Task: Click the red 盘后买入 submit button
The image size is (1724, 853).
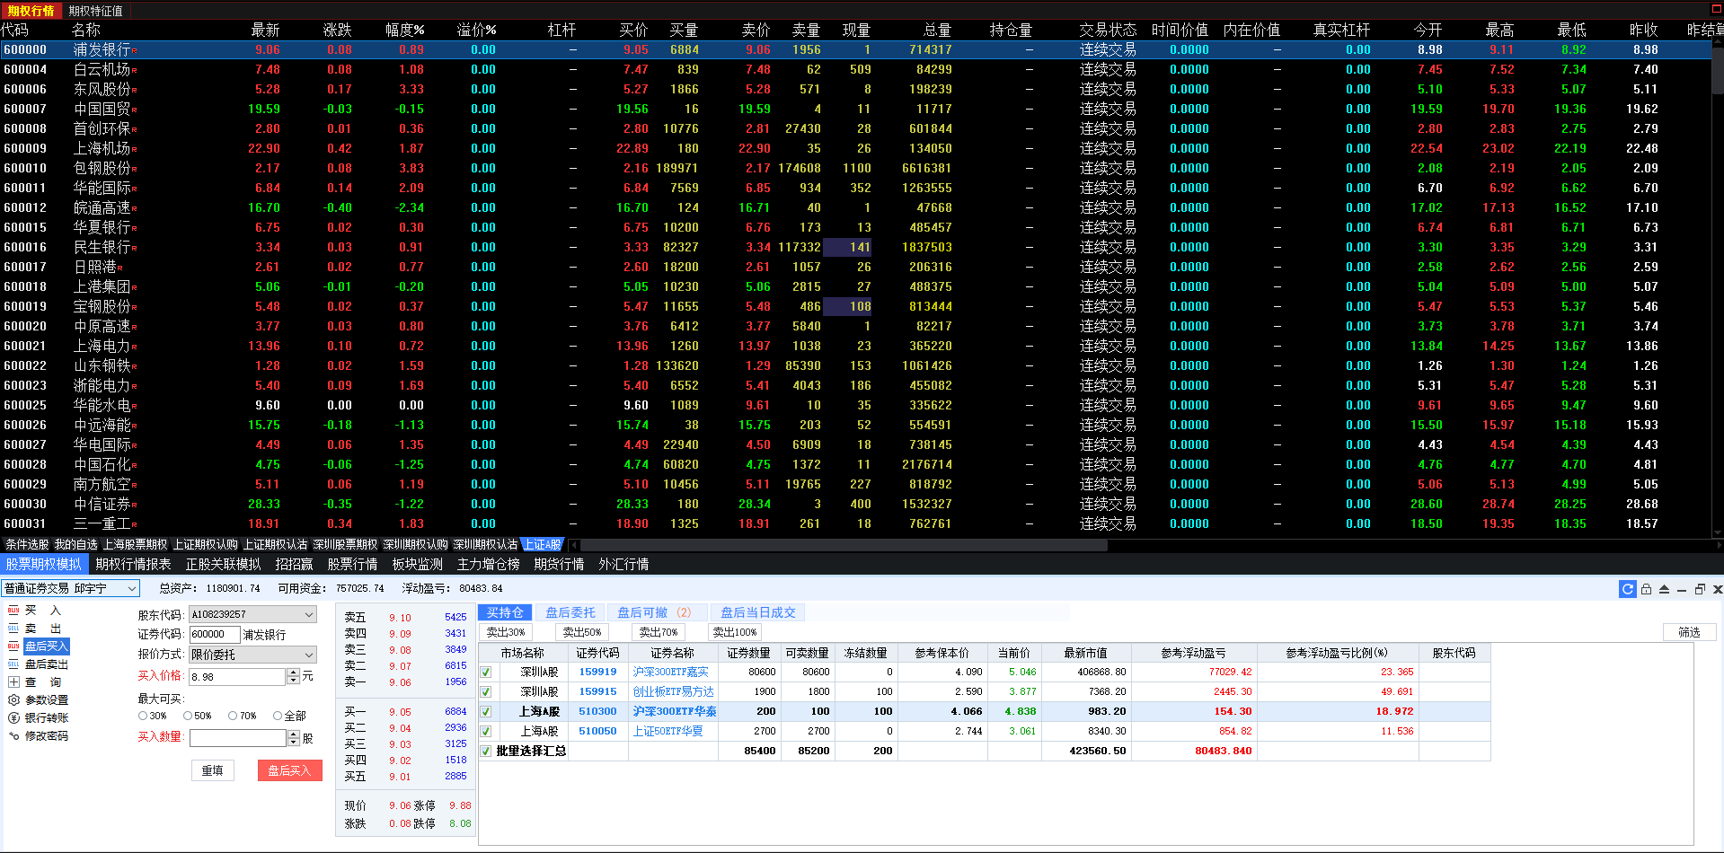Action: (289, 770)
